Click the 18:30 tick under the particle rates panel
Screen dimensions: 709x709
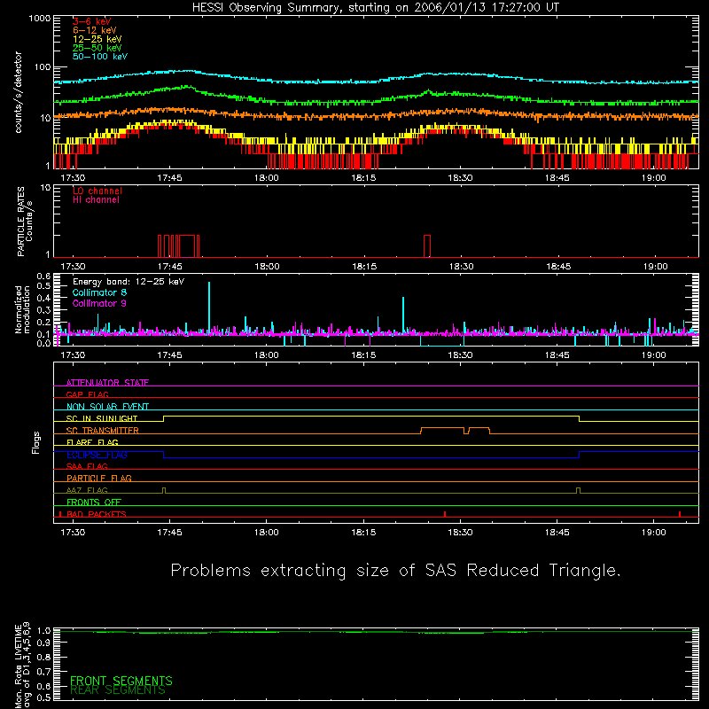coord(461,267)
